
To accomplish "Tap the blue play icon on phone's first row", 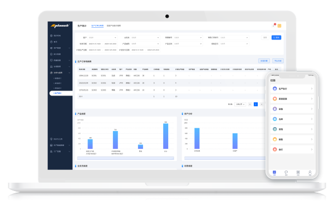I will click(275, 89).
